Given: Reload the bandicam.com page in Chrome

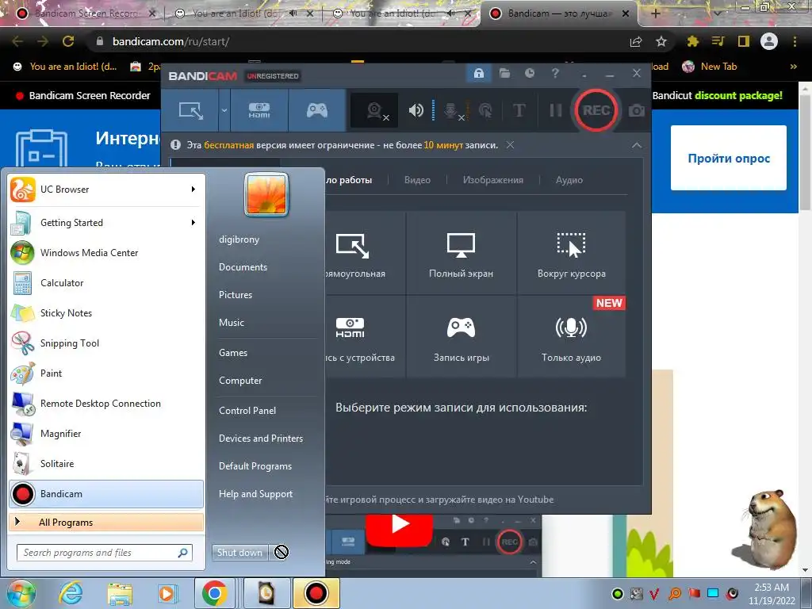Looking at the screenshot, I should pyautogui.click(x=68, y=41).
